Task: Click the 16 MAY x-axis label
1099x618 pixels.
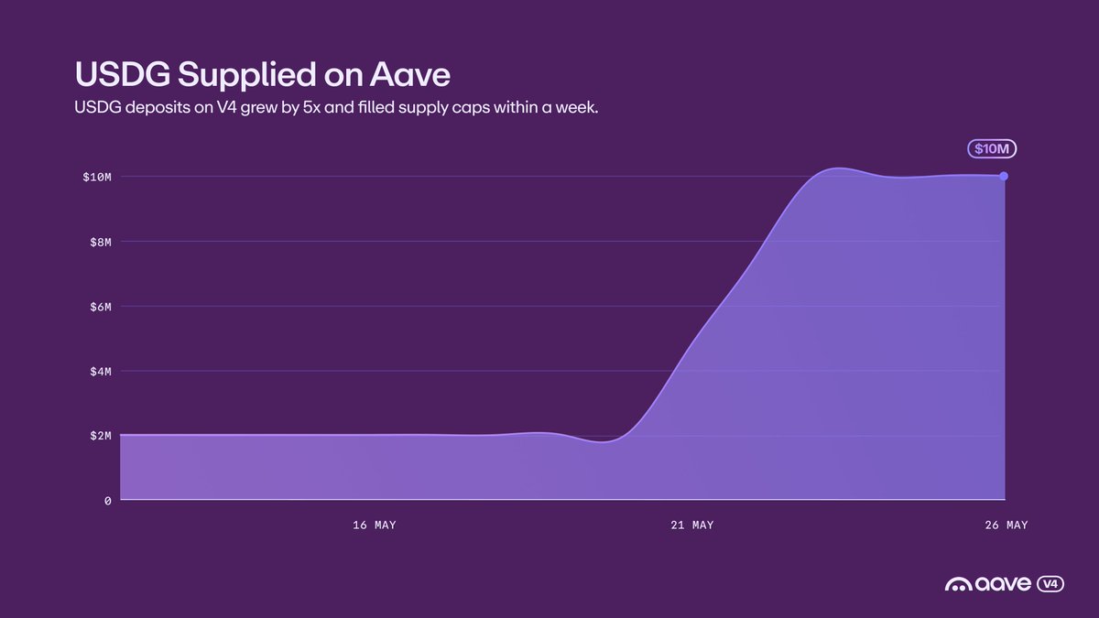Action: tap(374, 526)
